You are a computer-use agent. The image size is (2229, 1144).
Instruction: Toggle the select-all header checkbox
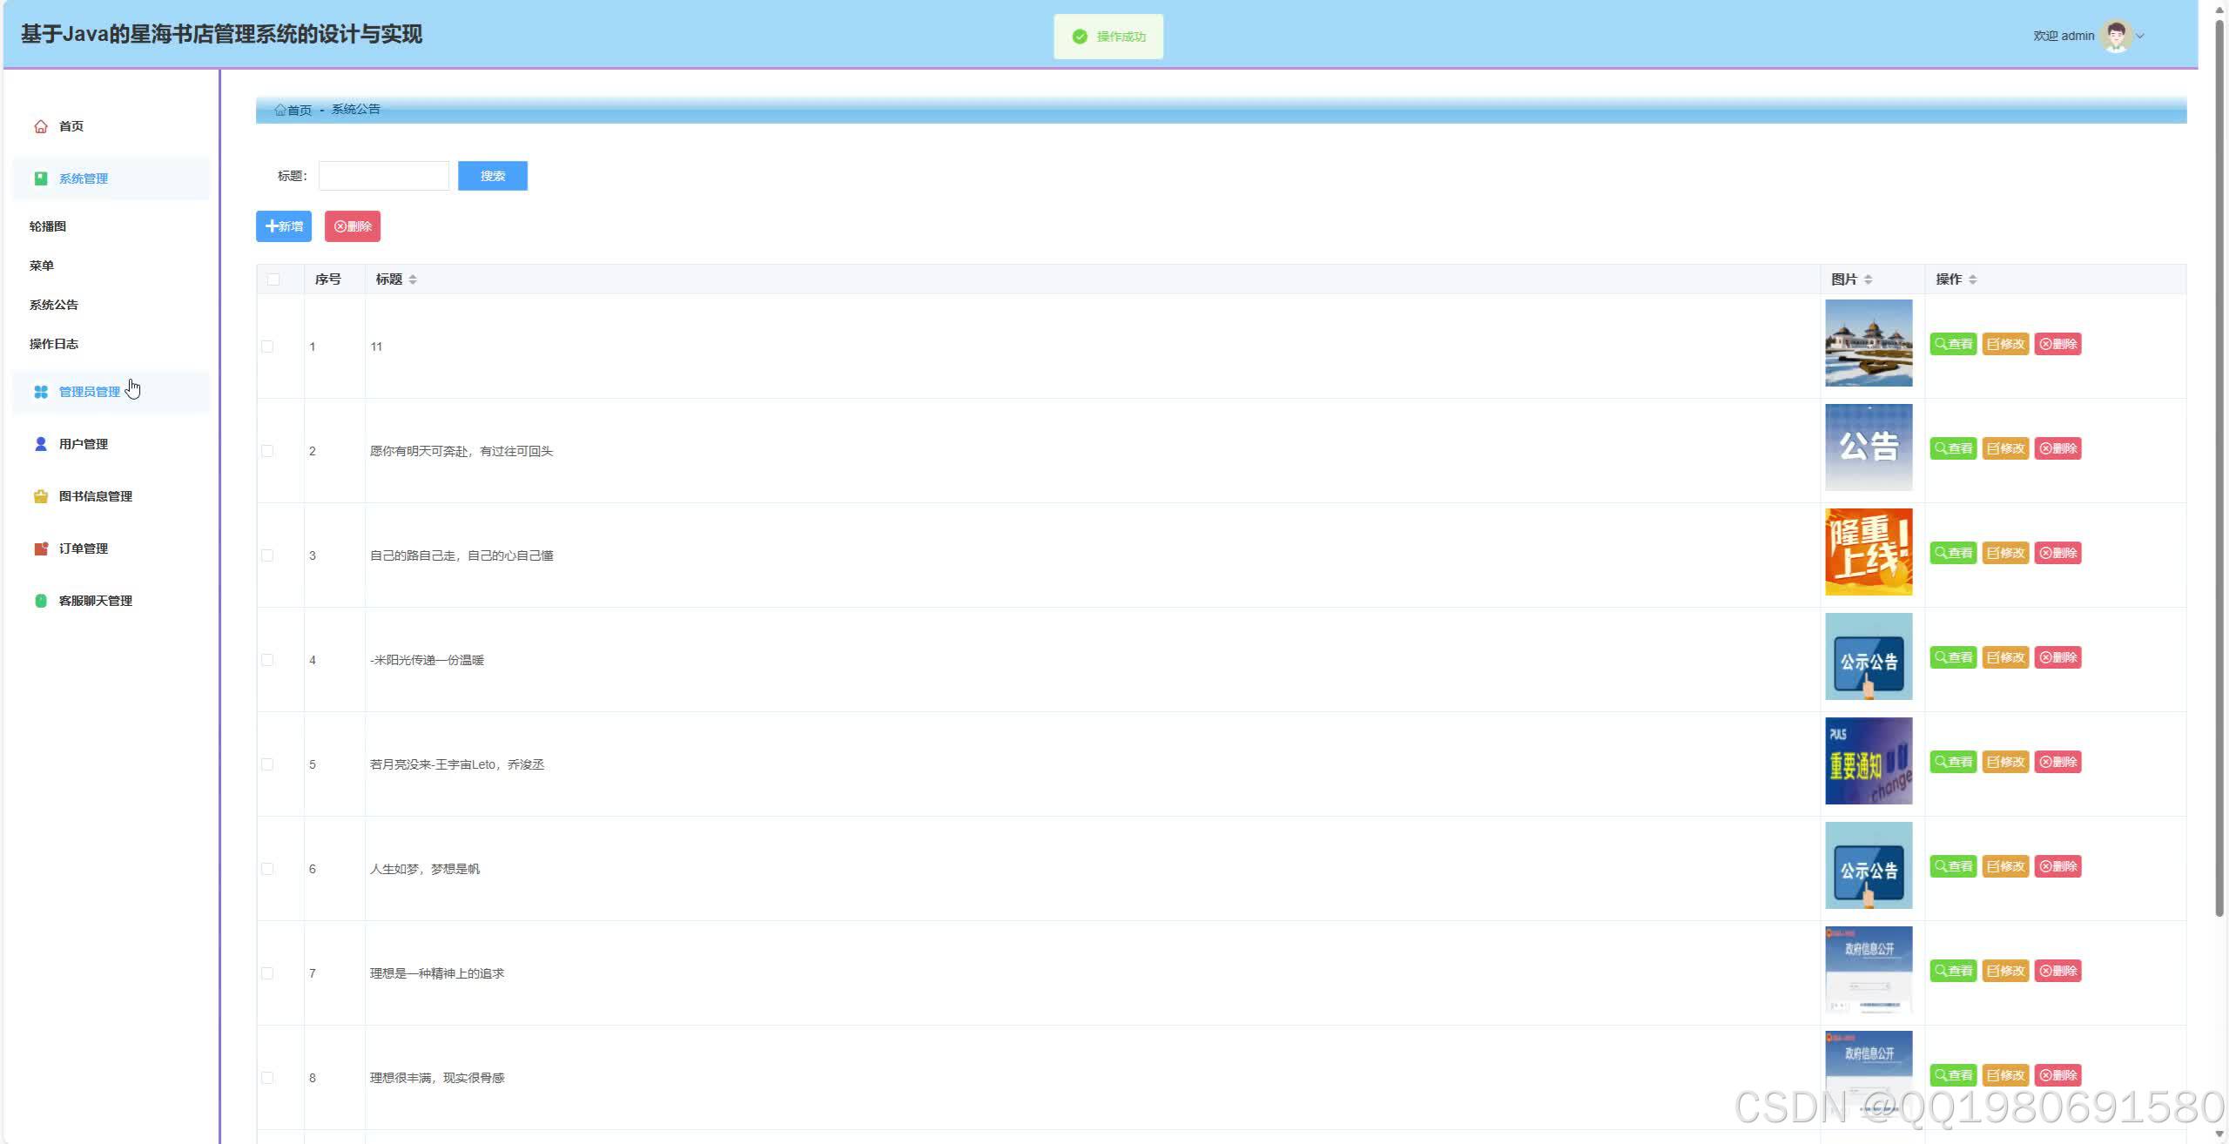pos(273,279)
